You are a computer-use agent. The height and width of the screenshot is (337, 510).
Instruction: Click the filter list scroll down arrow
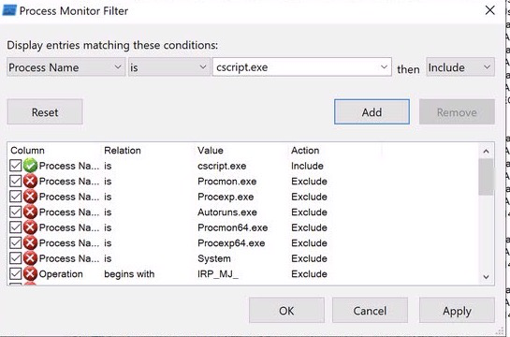point(486,277)
